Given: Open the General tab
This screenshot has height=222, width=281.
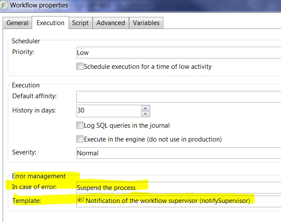Looking at the screenshot, I should (x=17, y=23).
